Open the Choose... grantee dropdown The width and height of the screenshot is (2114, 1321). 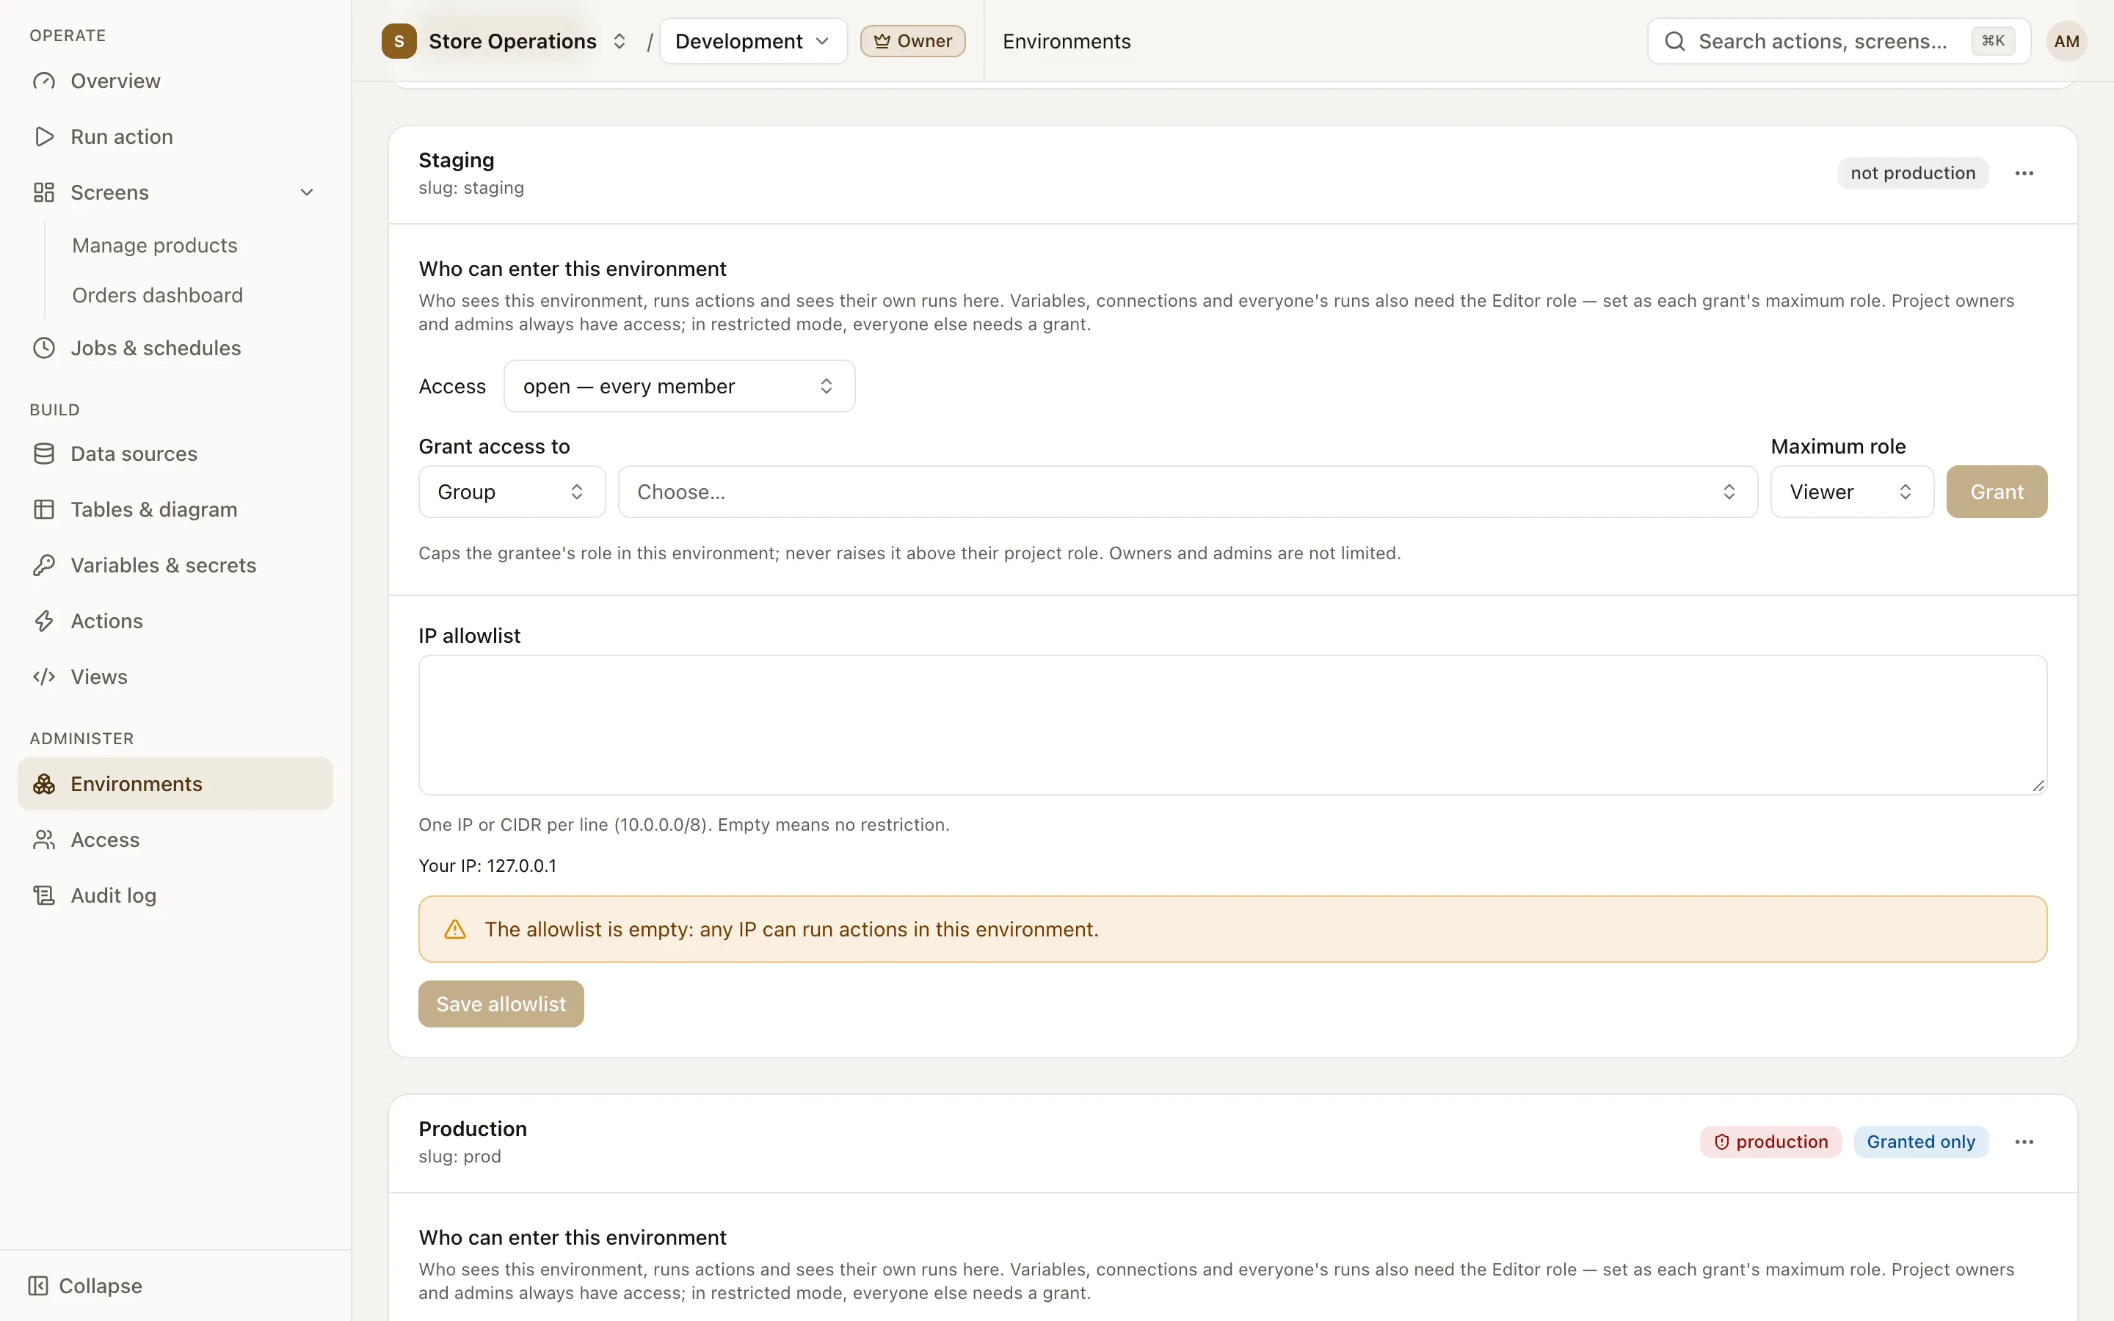1187,492
